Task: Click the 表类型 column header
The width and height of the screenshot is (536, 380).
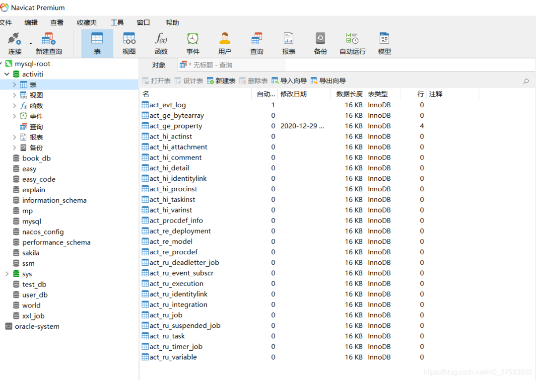Action: [382, 94]
